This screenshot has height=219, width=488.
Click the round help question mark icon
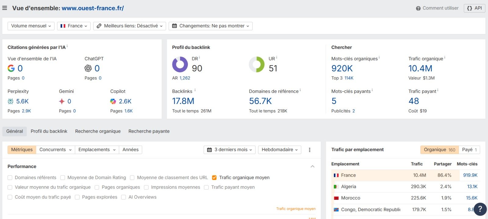click(480, 209)
